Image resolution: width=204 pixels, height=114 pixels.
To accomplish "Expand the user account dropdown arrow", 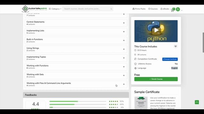I will coord(182,10).
